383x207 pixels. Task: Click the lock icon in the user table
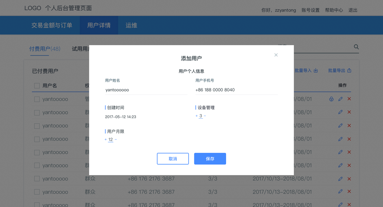331,99
